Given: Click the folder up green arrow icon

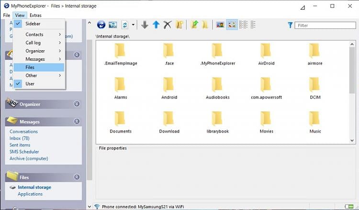Looking at the screenshot, I should click(x=194, y=25).
